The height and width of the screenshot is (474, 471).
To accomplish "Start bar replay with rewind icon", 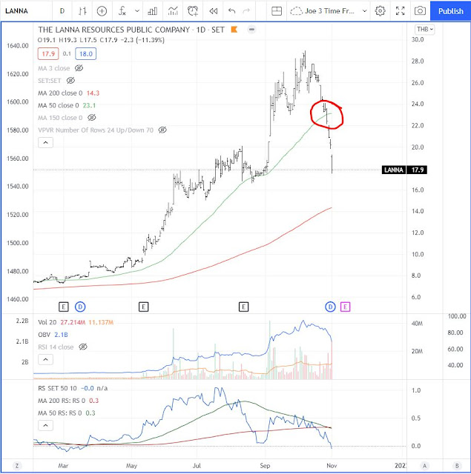I will click(x=214, y=11).
